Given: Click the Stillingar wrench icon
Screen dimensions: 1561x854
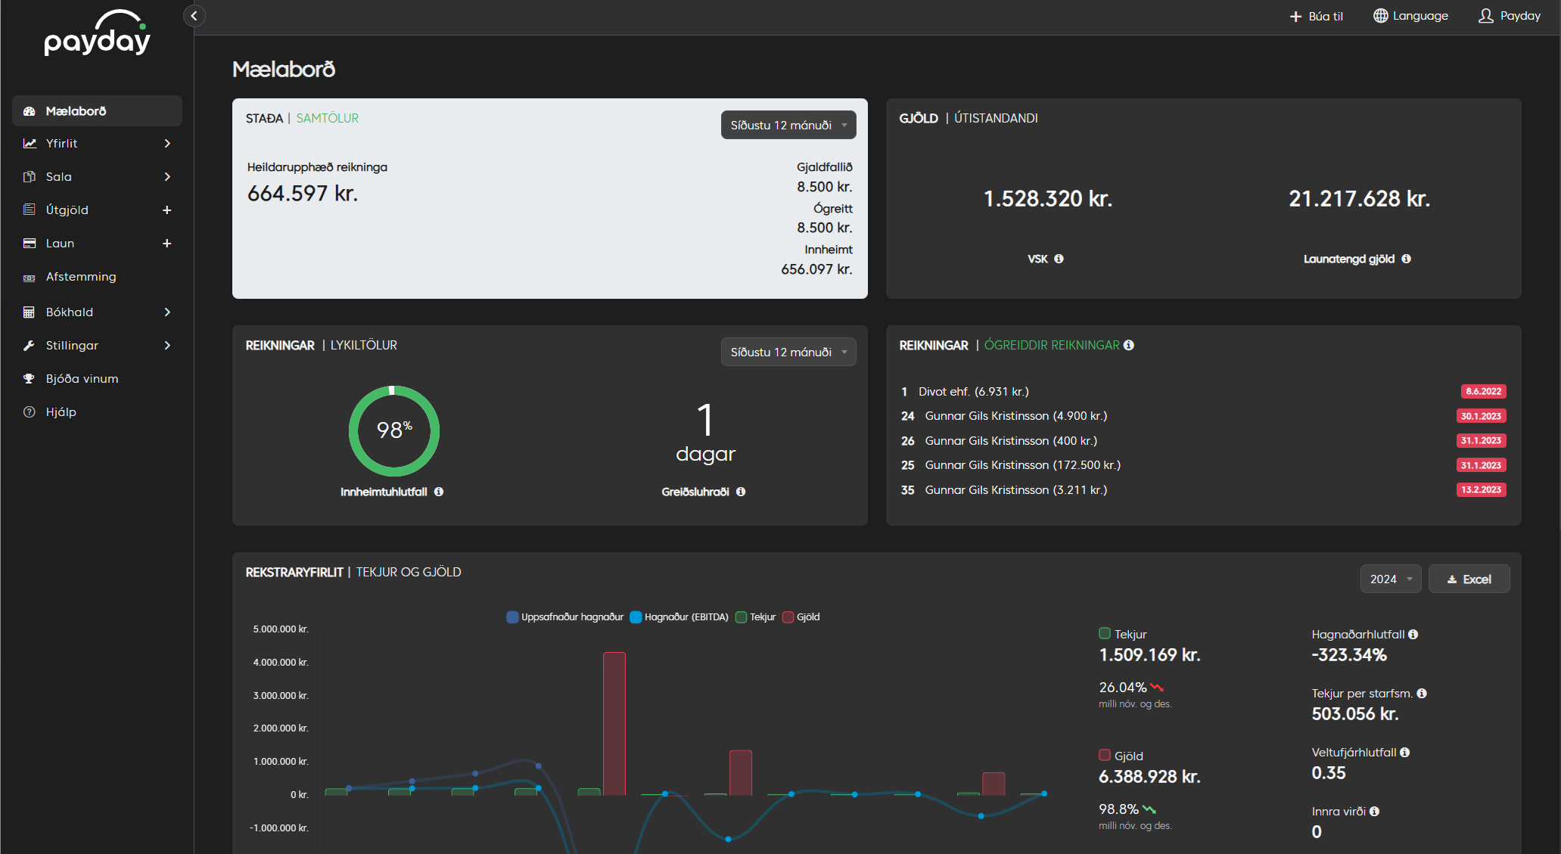Looking at the screenshot, I should [x=30, y=346].
